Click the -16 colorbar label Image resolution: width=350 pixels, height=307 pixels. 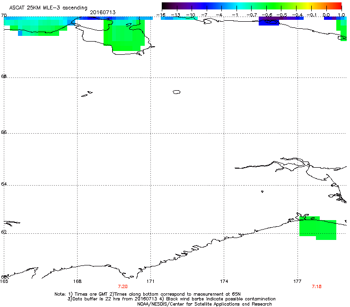click(x=161, y=15)
